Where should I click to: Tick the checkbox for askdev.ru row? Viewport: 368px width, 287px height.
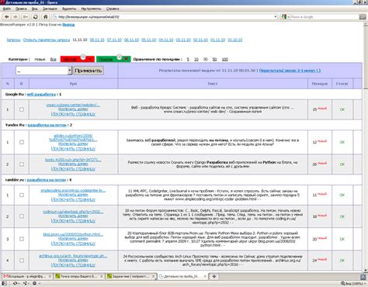click(22, 142)
